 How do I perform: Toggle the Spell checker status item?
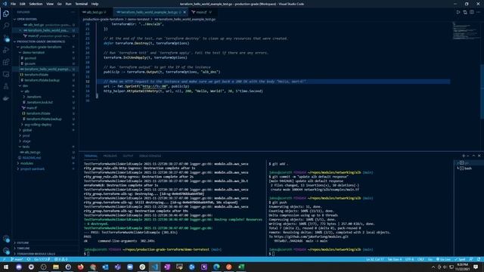tap(460, 259)
